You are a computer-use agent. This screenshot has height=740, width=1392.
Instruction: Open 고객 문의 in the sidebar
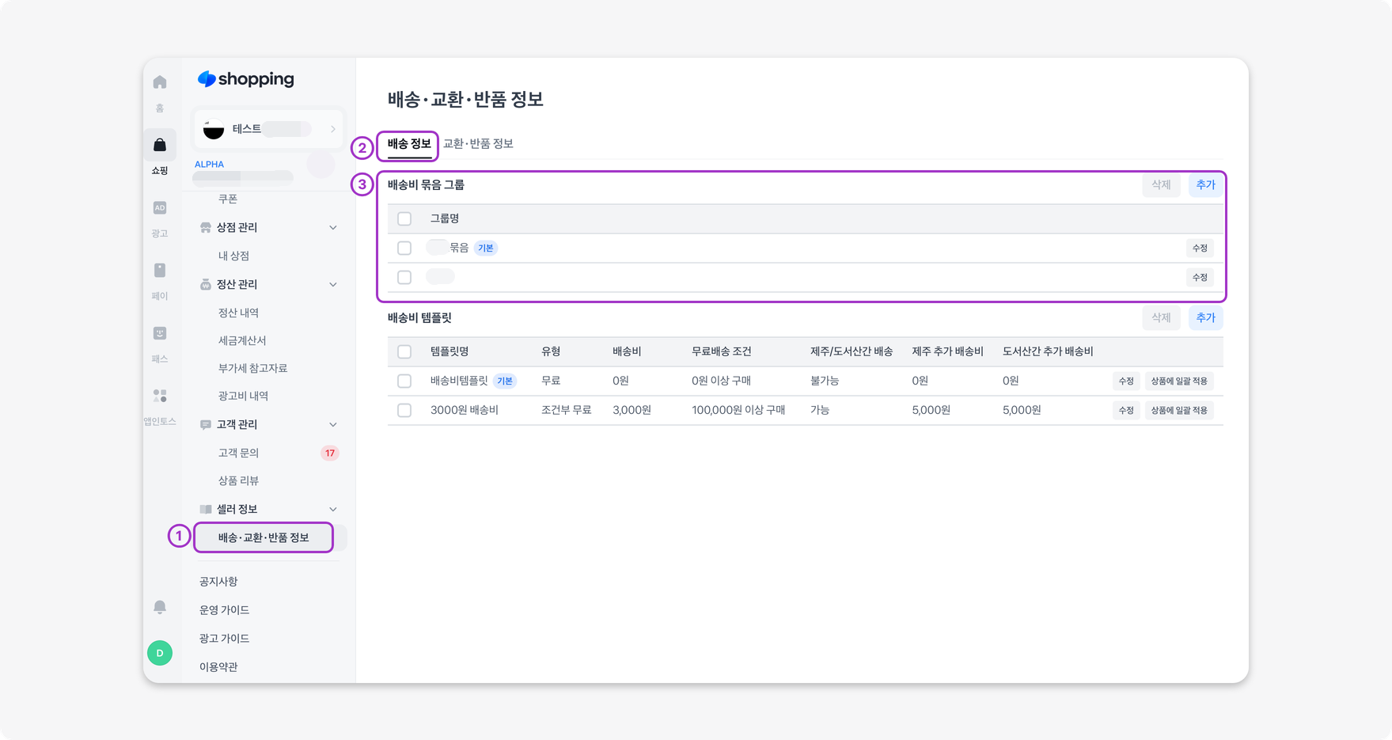pos(238,453)
